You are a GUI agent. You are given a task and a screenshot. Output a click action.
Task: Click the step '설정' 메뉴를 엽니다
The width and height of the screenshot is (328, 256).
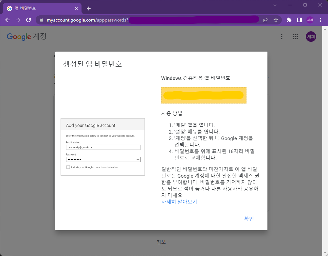point(197,132)
